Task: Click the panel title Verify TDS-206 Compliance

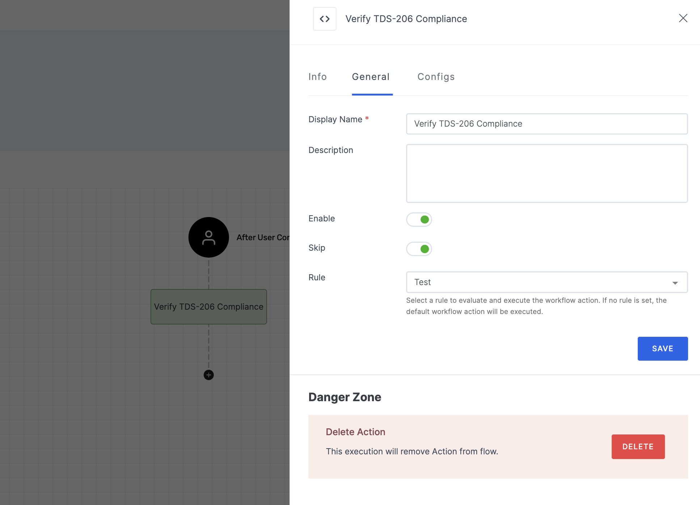Action: [x=406, y=19]
